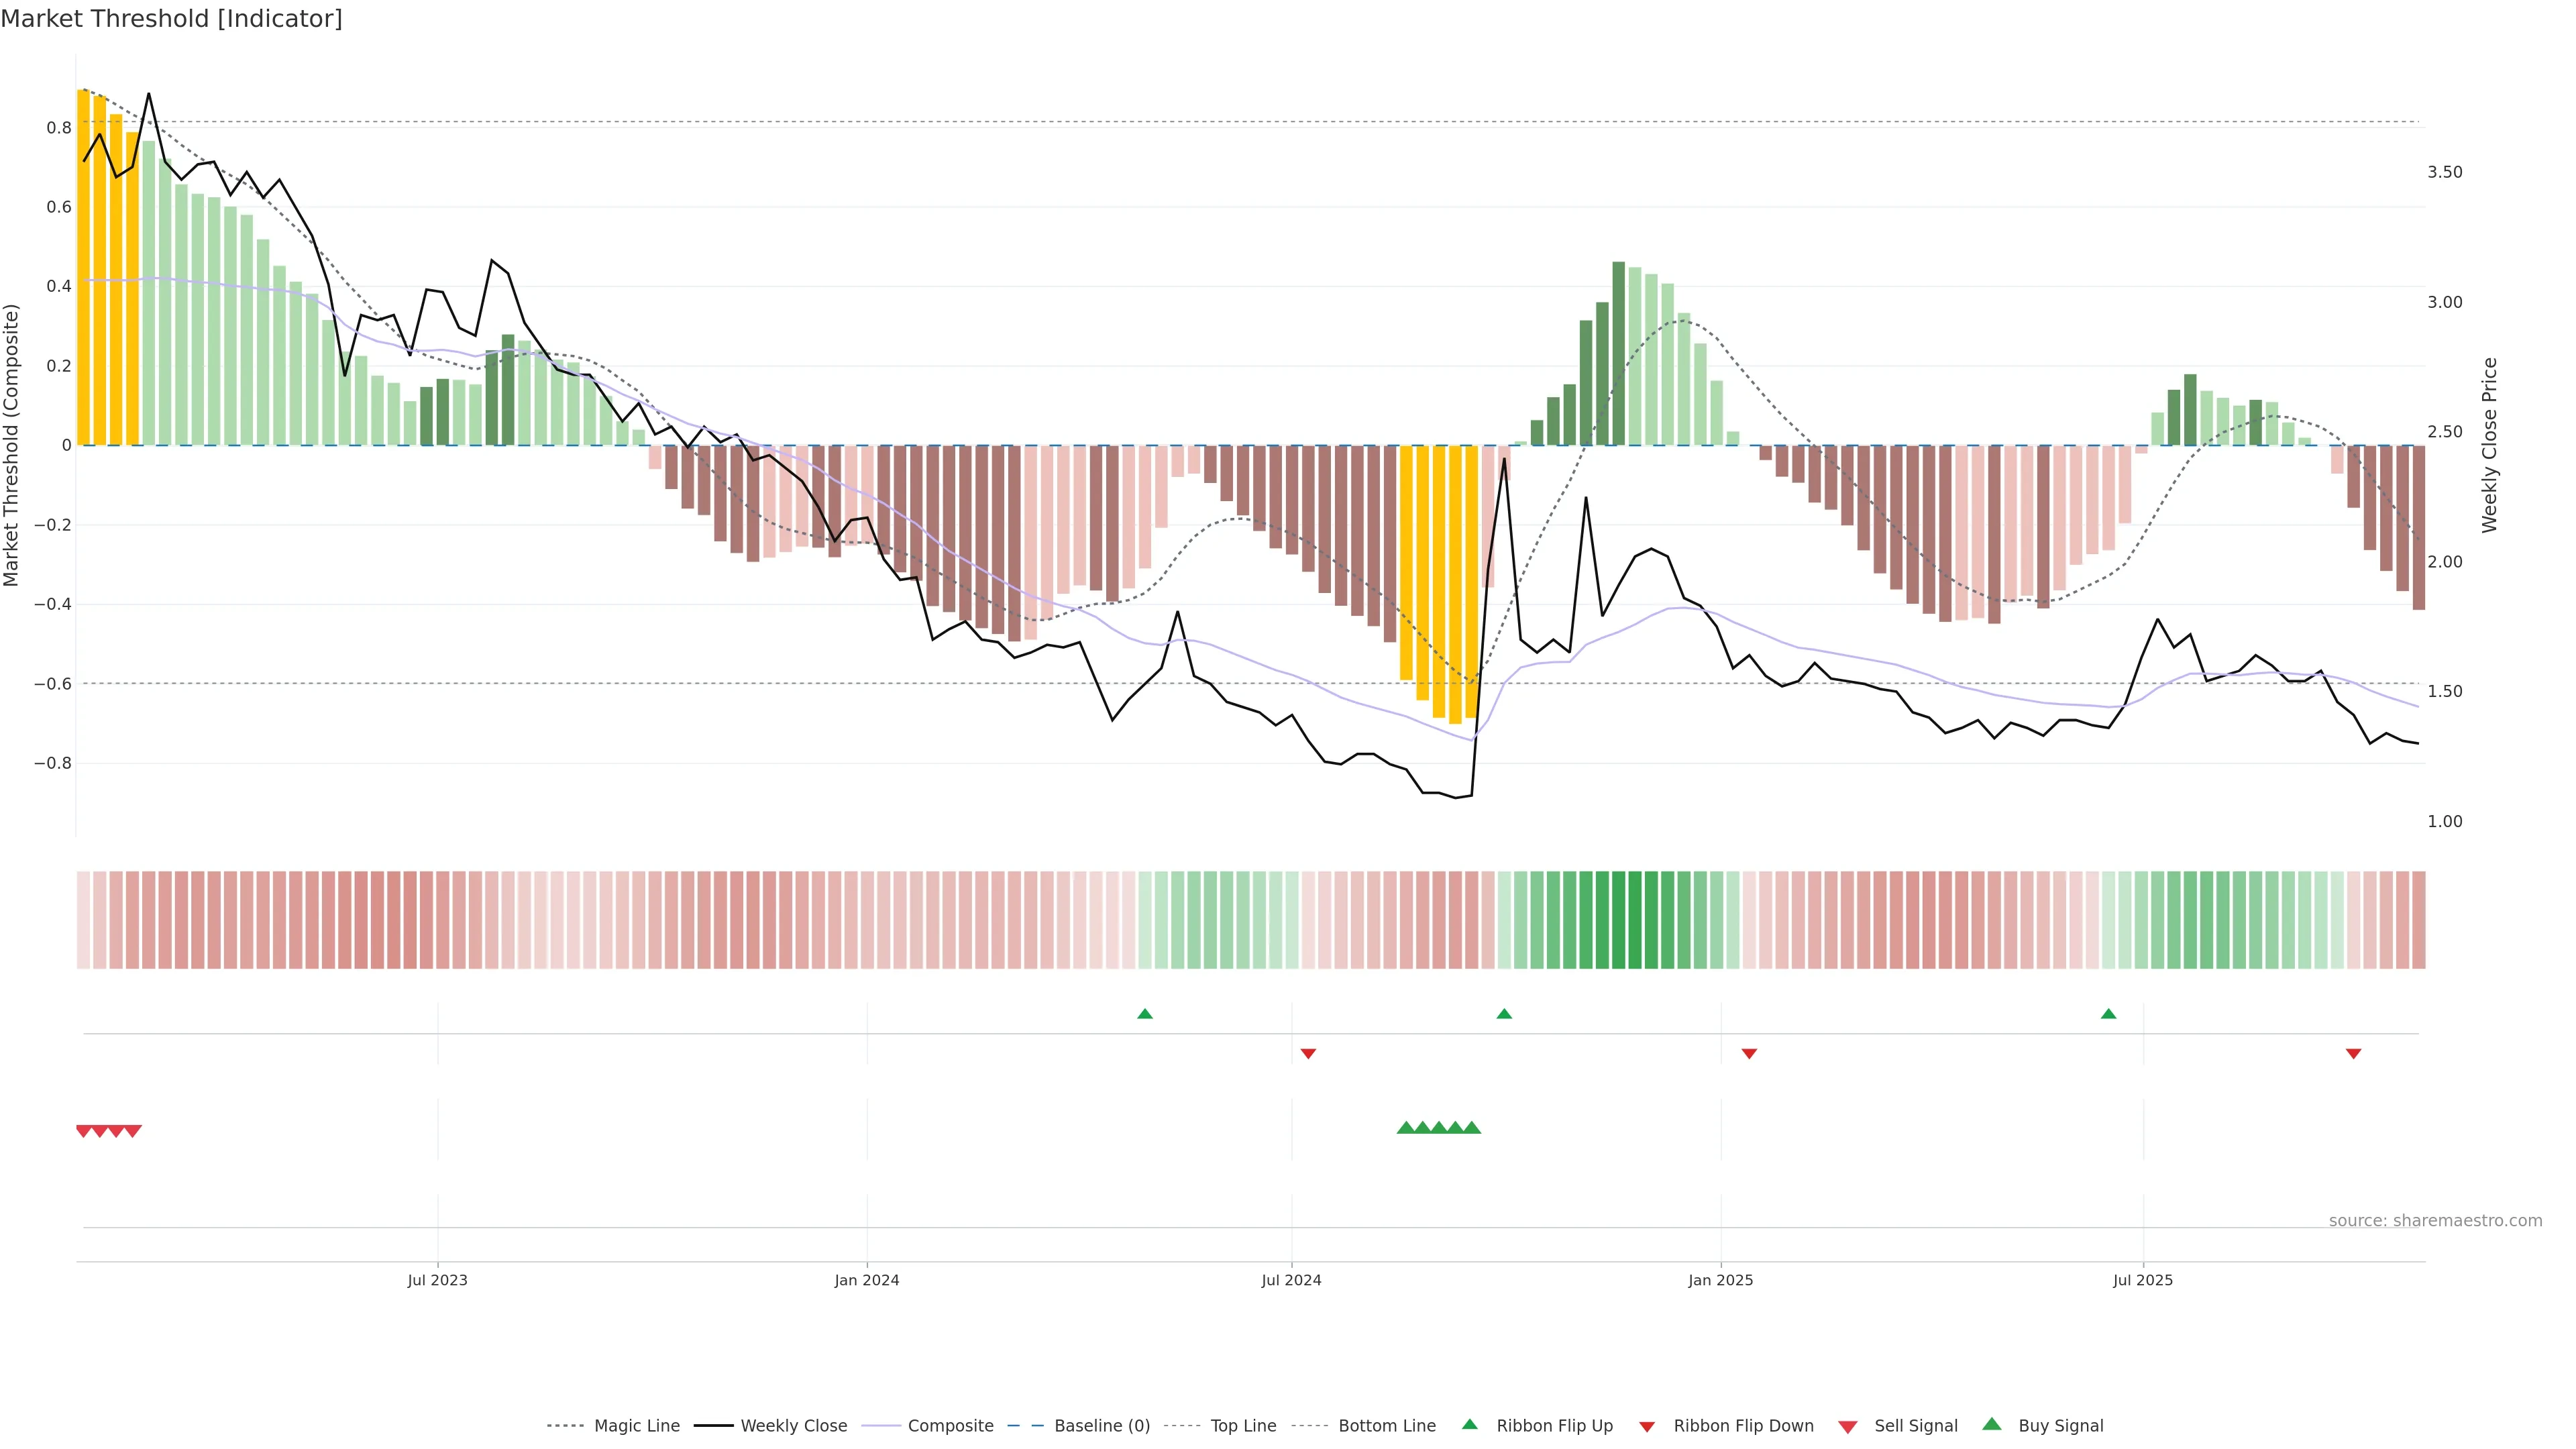Click the Sell Signal legend triangle
Screen dimensions: 2576x1449
pyautogui.click(x=1847, y=1427)
